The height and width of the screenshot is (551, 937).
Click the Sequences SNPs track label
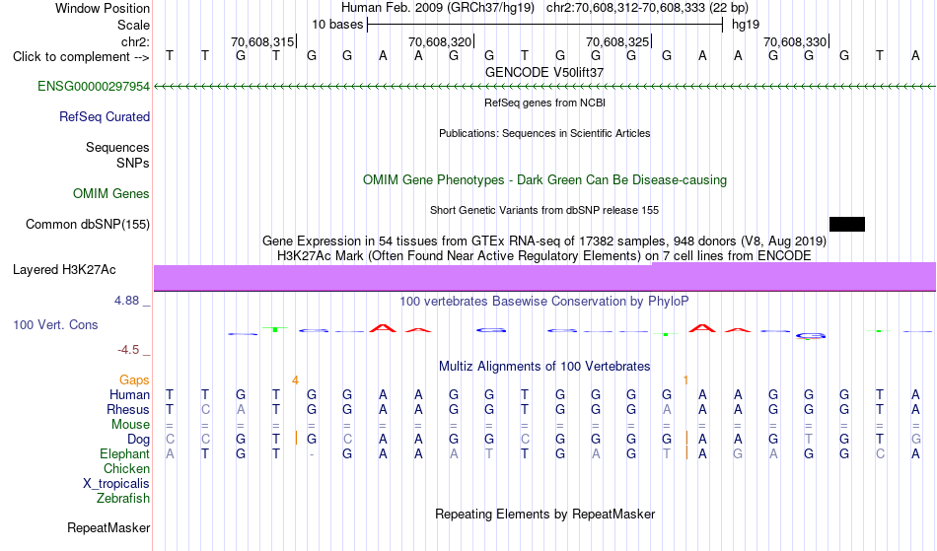coord(117,155)
